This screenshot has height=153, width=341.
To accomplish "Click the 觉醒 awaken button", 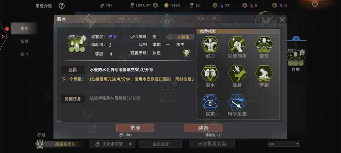I will tap(135, 128).
